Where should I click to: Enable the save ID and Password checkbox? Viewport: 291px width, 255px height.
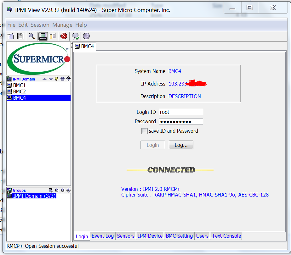click(144, 131)
